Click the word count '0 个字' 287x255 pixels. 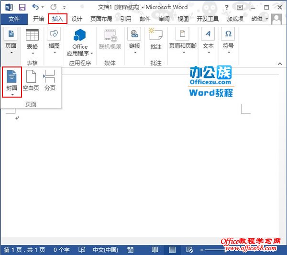point(61,250)
